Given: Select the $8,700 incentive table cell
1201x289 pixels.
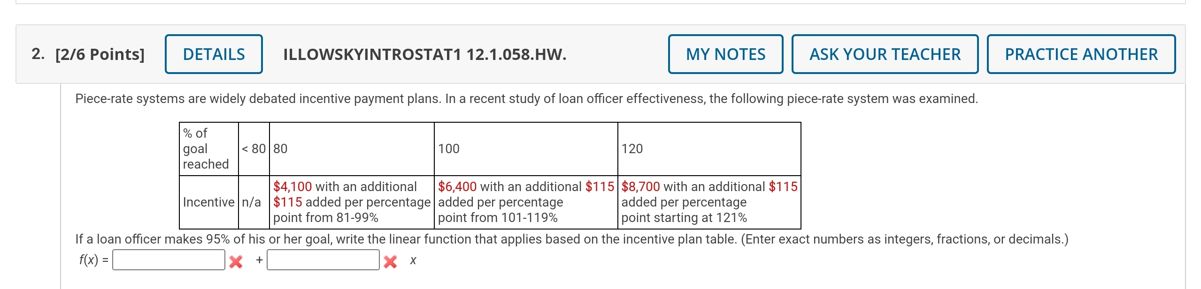Looking at the screenshot, I should [x=707, y=201].
